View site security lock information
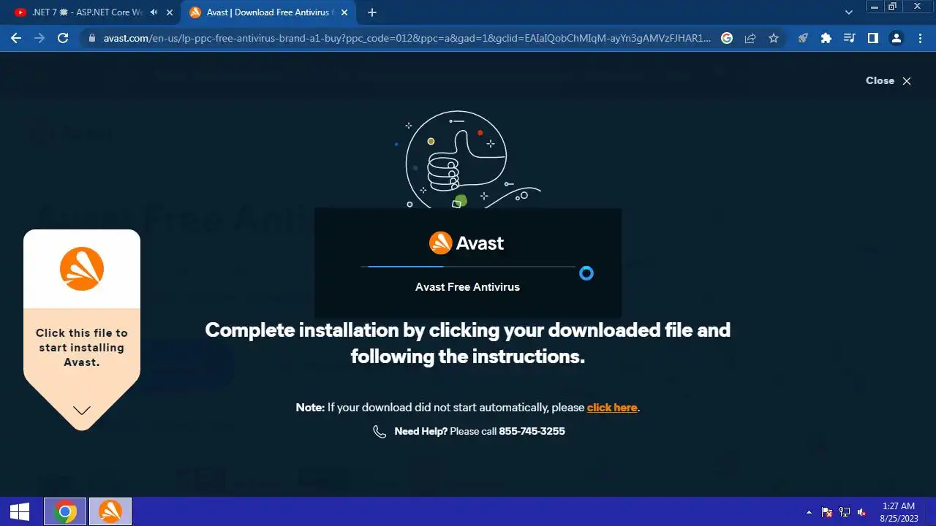 pos(91,39)
